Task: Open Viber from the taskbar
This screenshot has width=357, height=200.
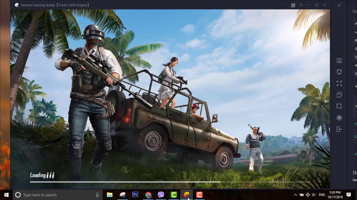Action: coord(161,195)
